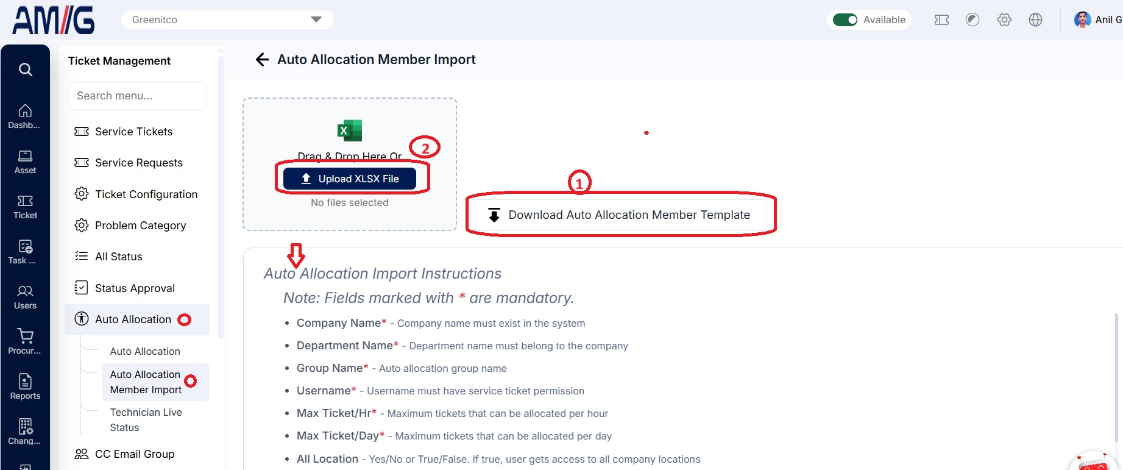Click 'Auto Allocation Member Import' page title

(x=377, y=59)
